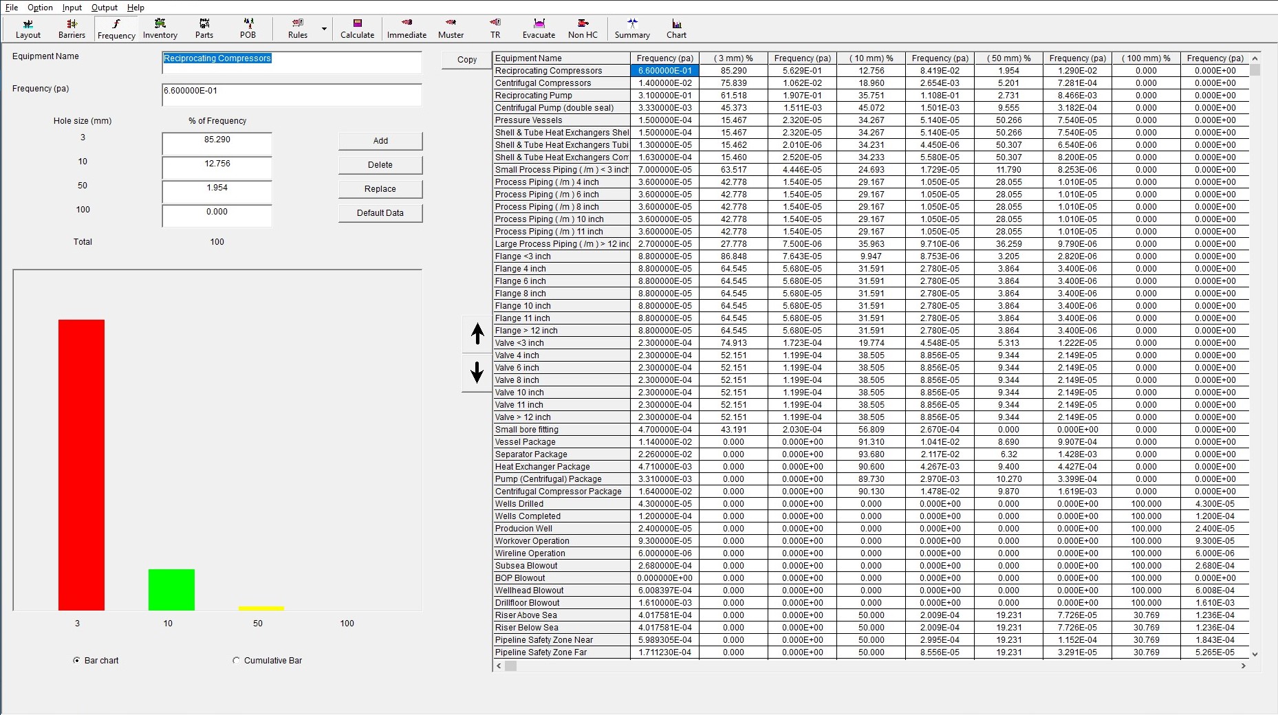
Task: Open the File menu
Action: coord(12,8)
